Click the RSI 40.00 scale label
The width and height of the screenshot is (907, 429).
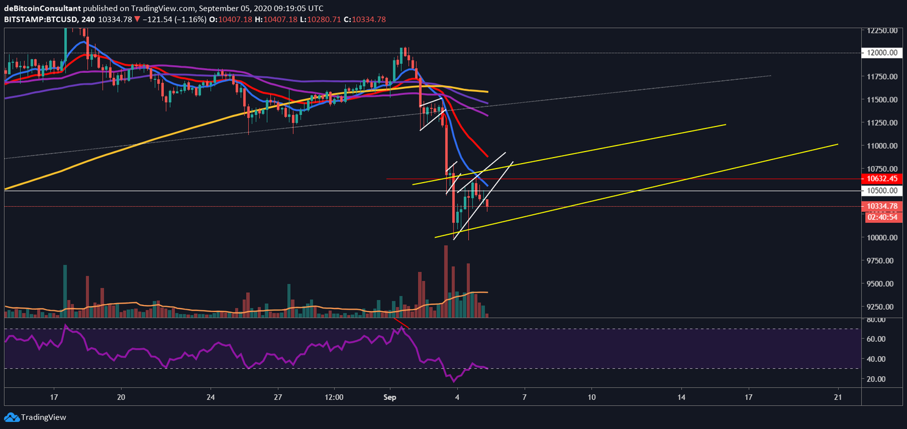(x=877, y=359)
